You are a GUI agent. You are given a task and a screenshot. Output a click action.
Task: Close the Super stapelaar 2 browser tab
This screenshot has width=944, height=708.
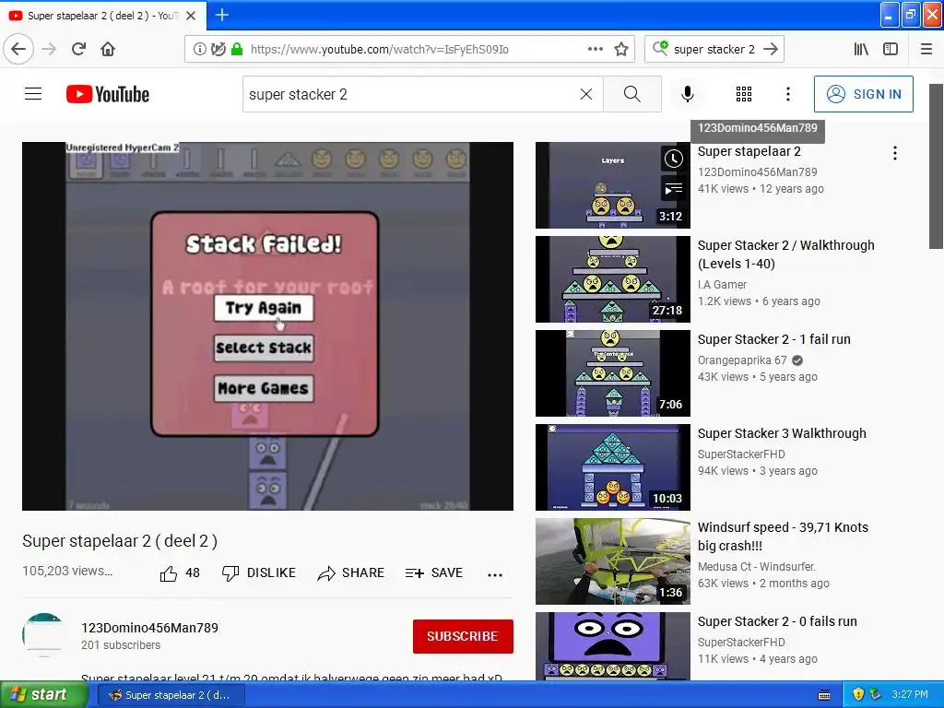coord(191,16)
